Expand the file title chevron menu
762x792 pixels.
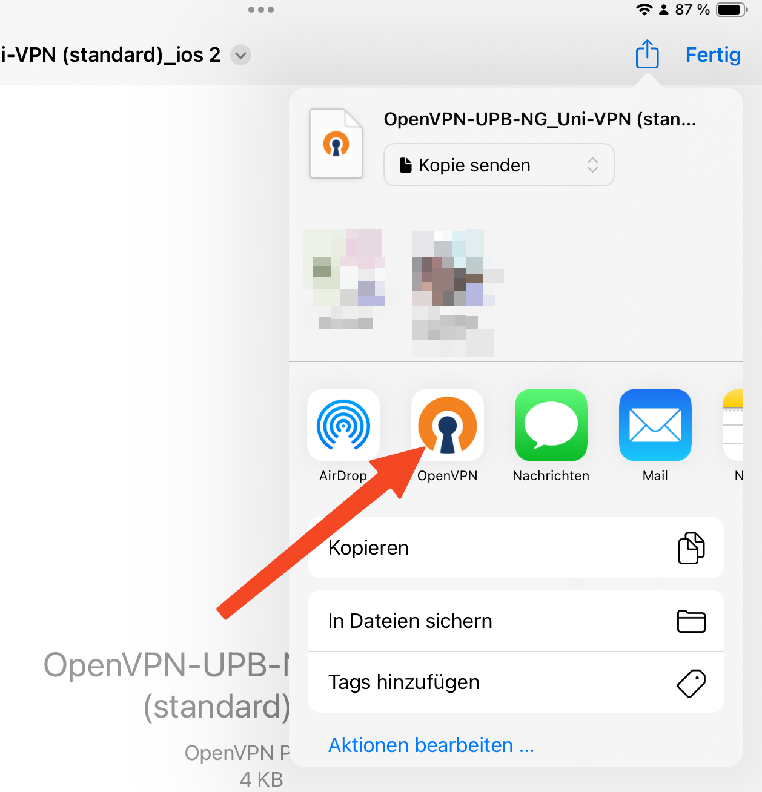pos(240,55)
